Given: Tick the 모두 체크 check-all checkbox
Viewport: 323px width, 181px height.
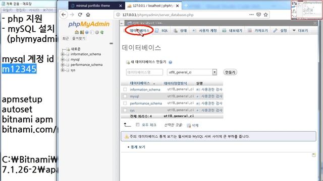Looking at the screenshot, I should coord(138,125).
